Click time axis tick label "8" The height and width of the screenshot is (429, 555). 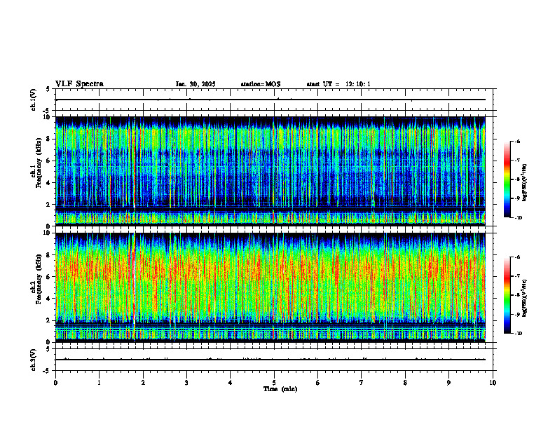pyautogui.click(x=405, y=383)
